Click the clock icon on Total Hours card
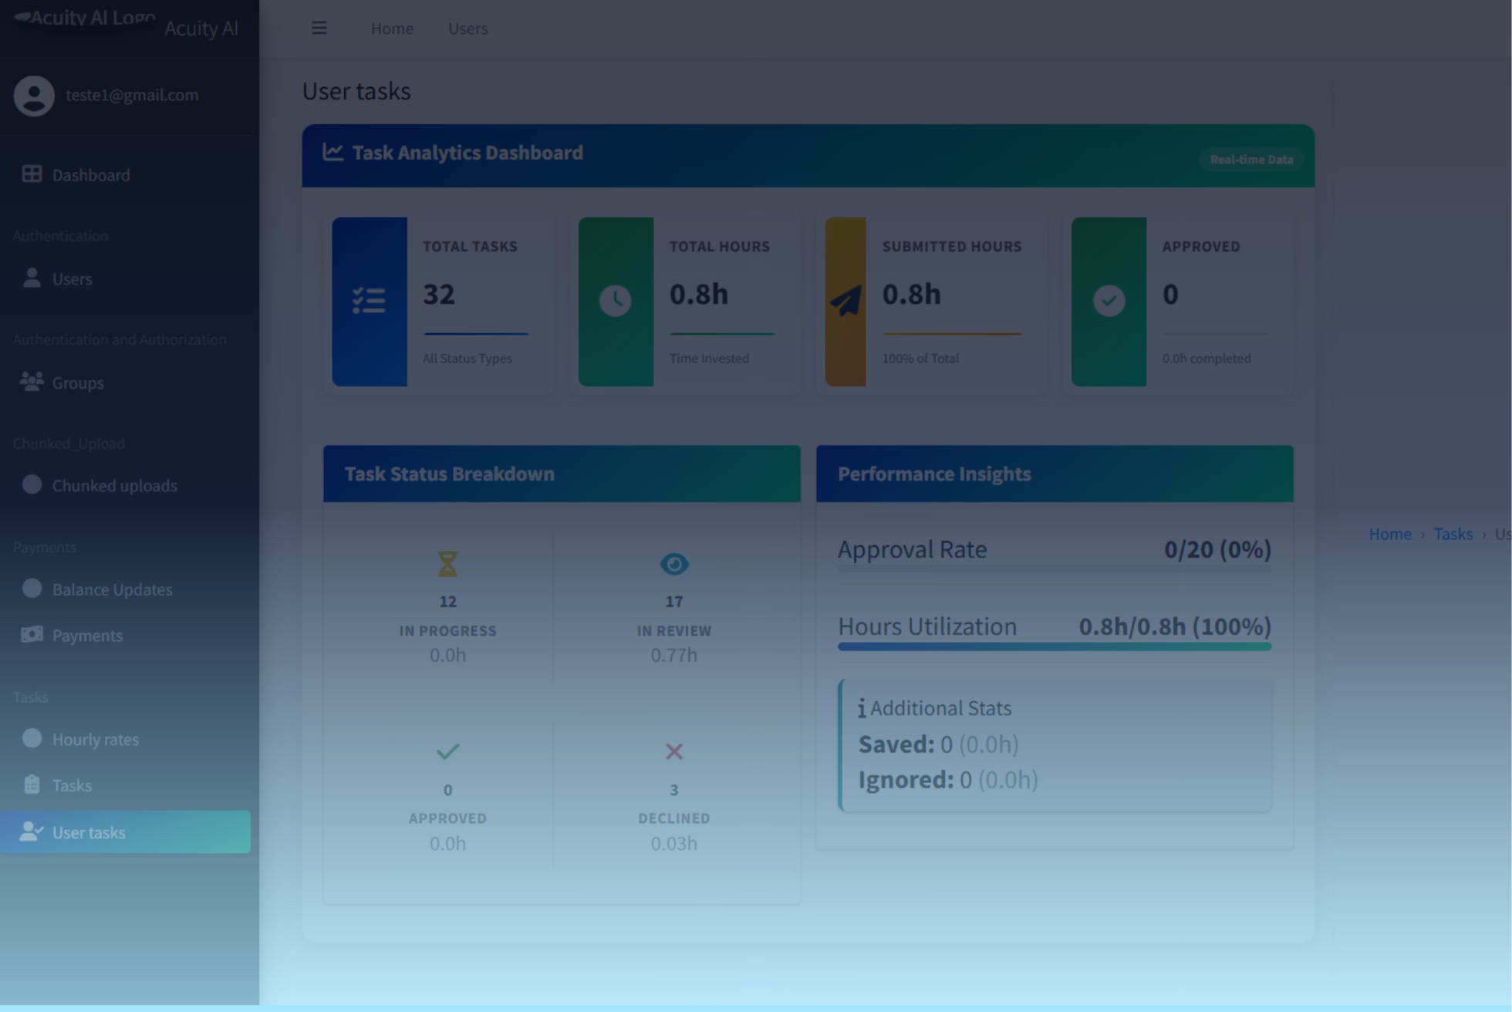The image size is (1512, 1012). coord(616,301)
